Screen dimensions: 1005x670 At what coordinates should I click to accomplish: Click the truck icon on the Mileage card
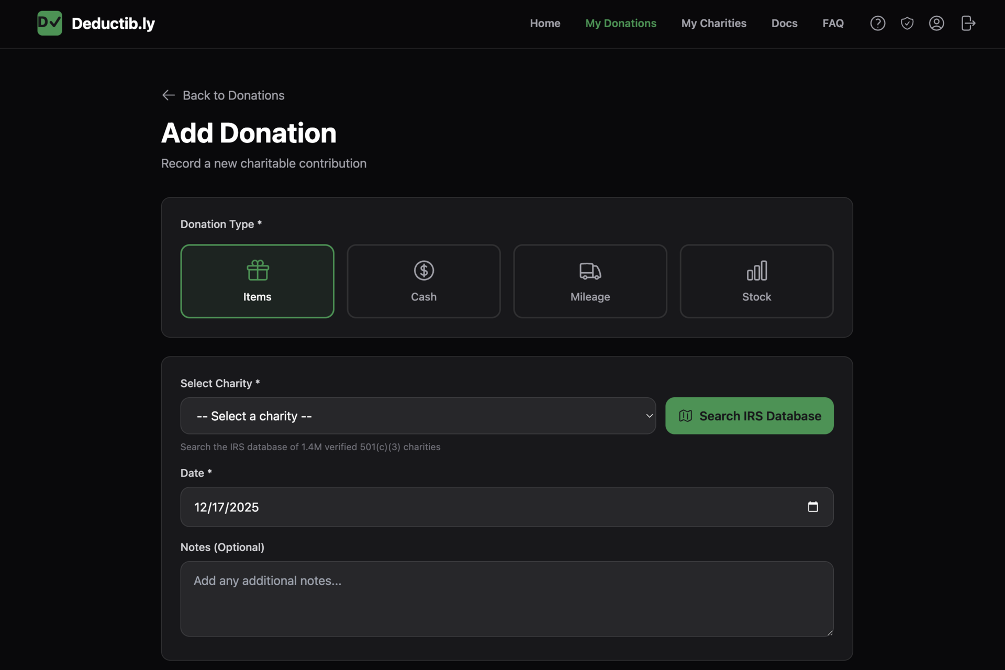(590, 271)
